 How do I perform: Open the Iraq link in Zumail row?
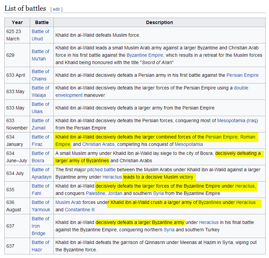[x=252, y=120]
